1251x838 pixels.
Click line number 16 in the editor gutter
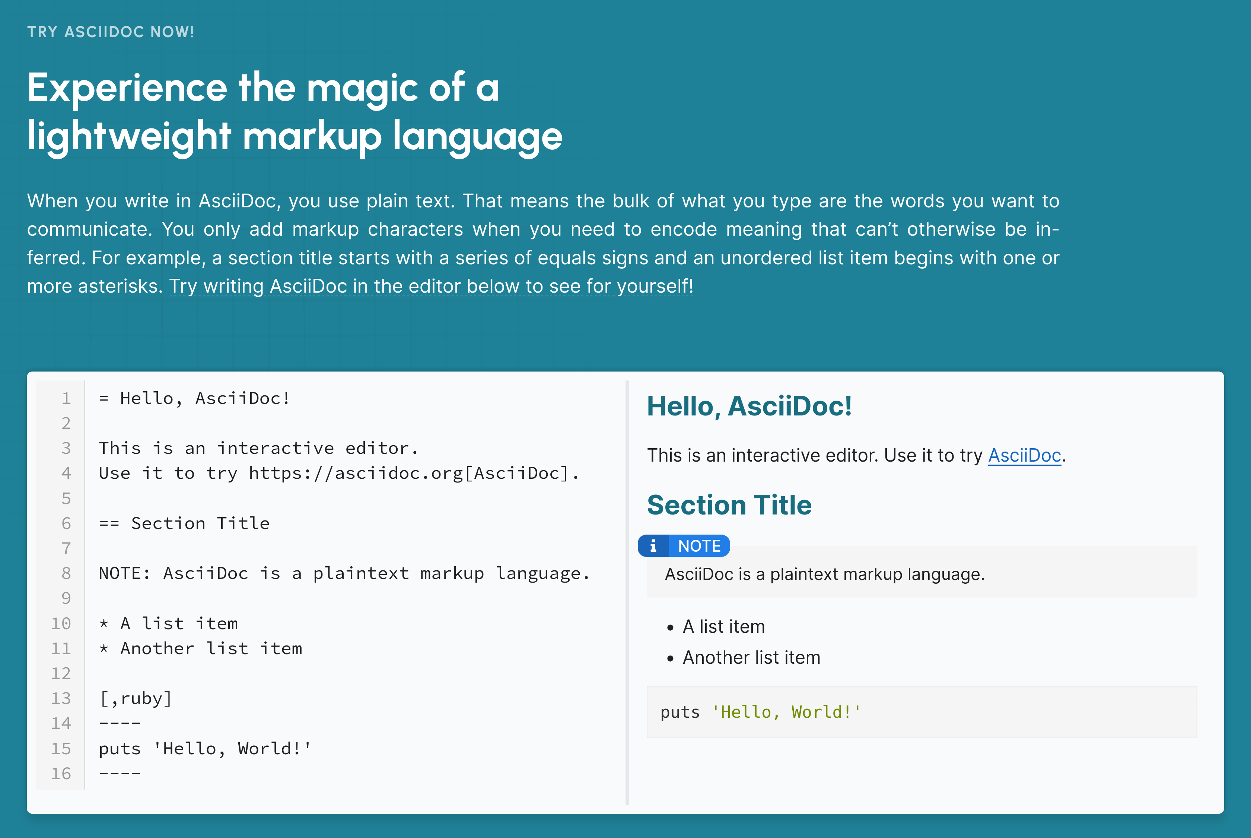61,773
